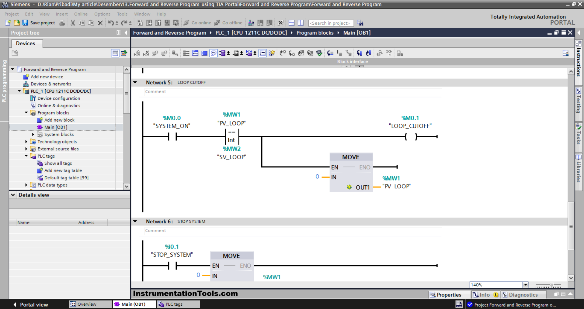The height and width of the screenshot is (309, 584).
Task: Open the Overview taskbar button
Action: (90, 304)
